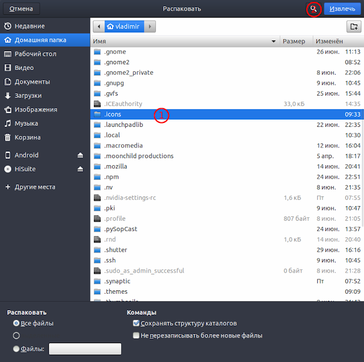Click the folder icon of .gnome

(97, 52)
